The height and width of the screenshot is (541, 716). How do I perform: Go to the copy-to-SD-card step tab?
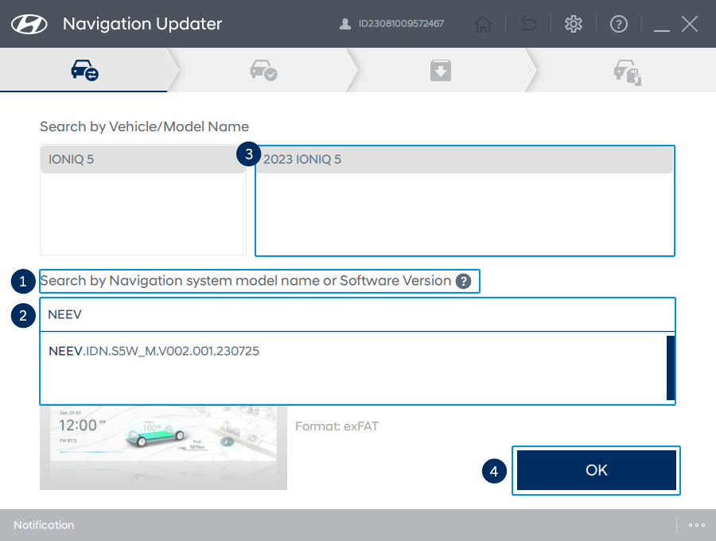pyautogui.click(x=627, y=72)
